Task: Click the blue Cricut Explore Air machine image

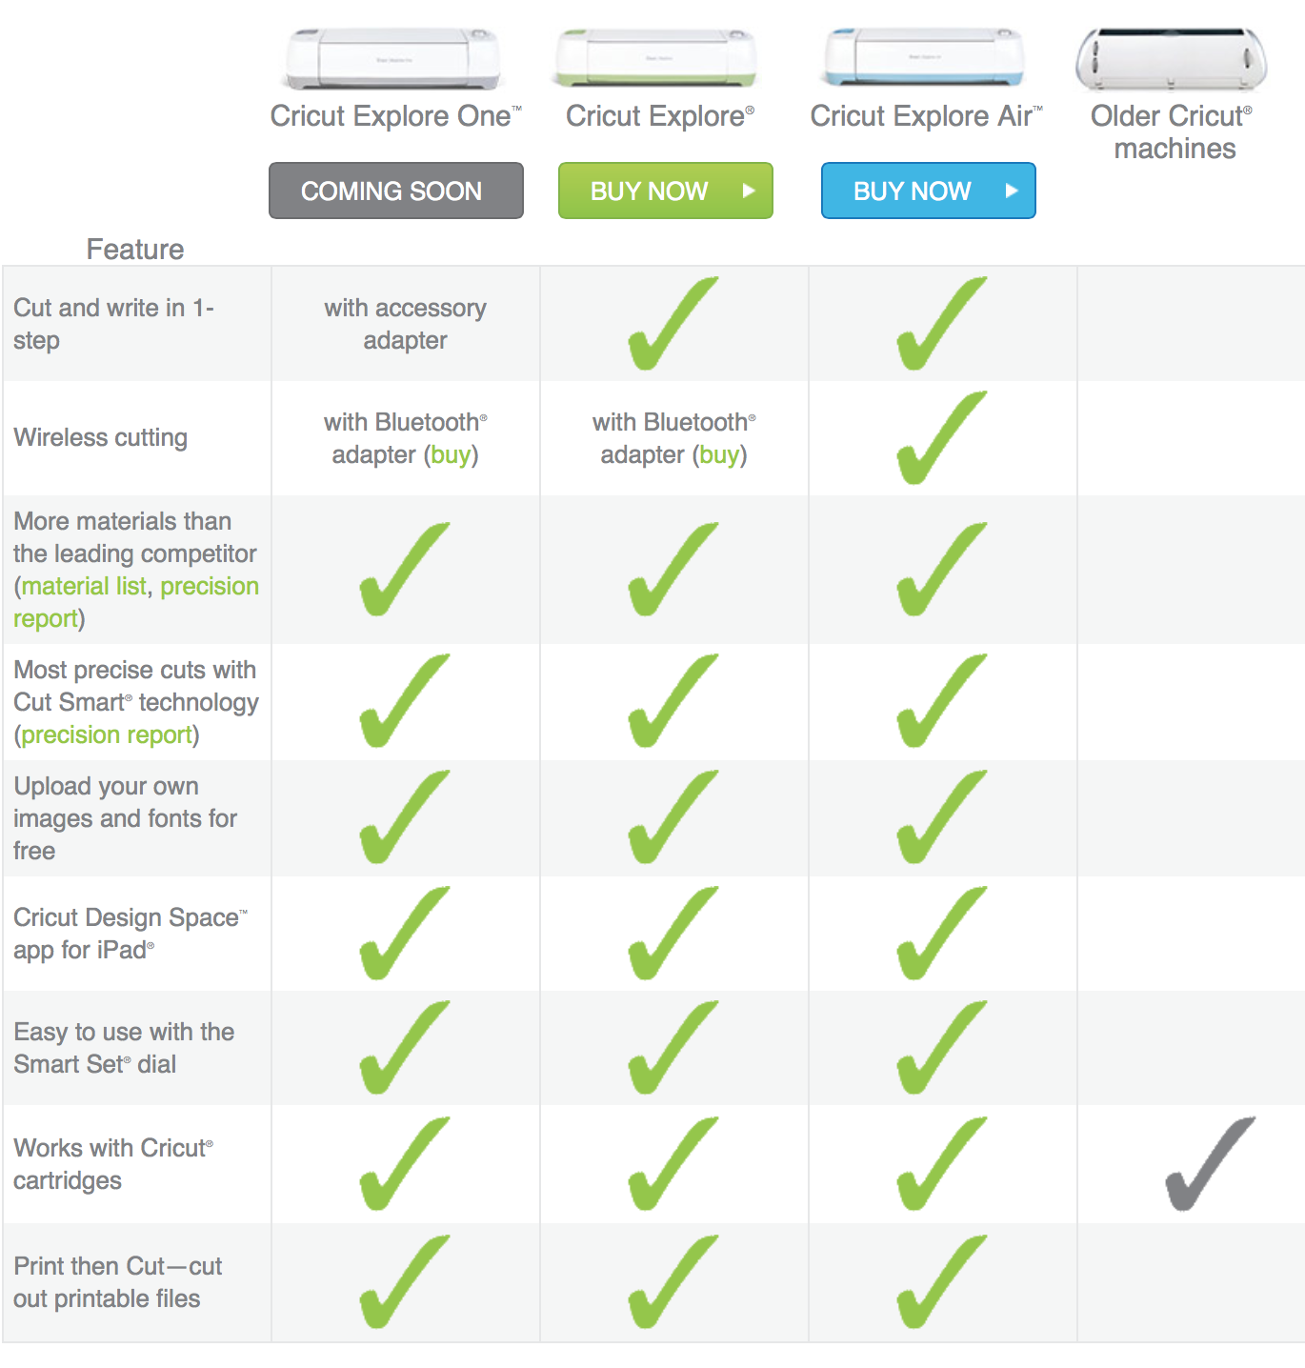Action: (925, 57)
